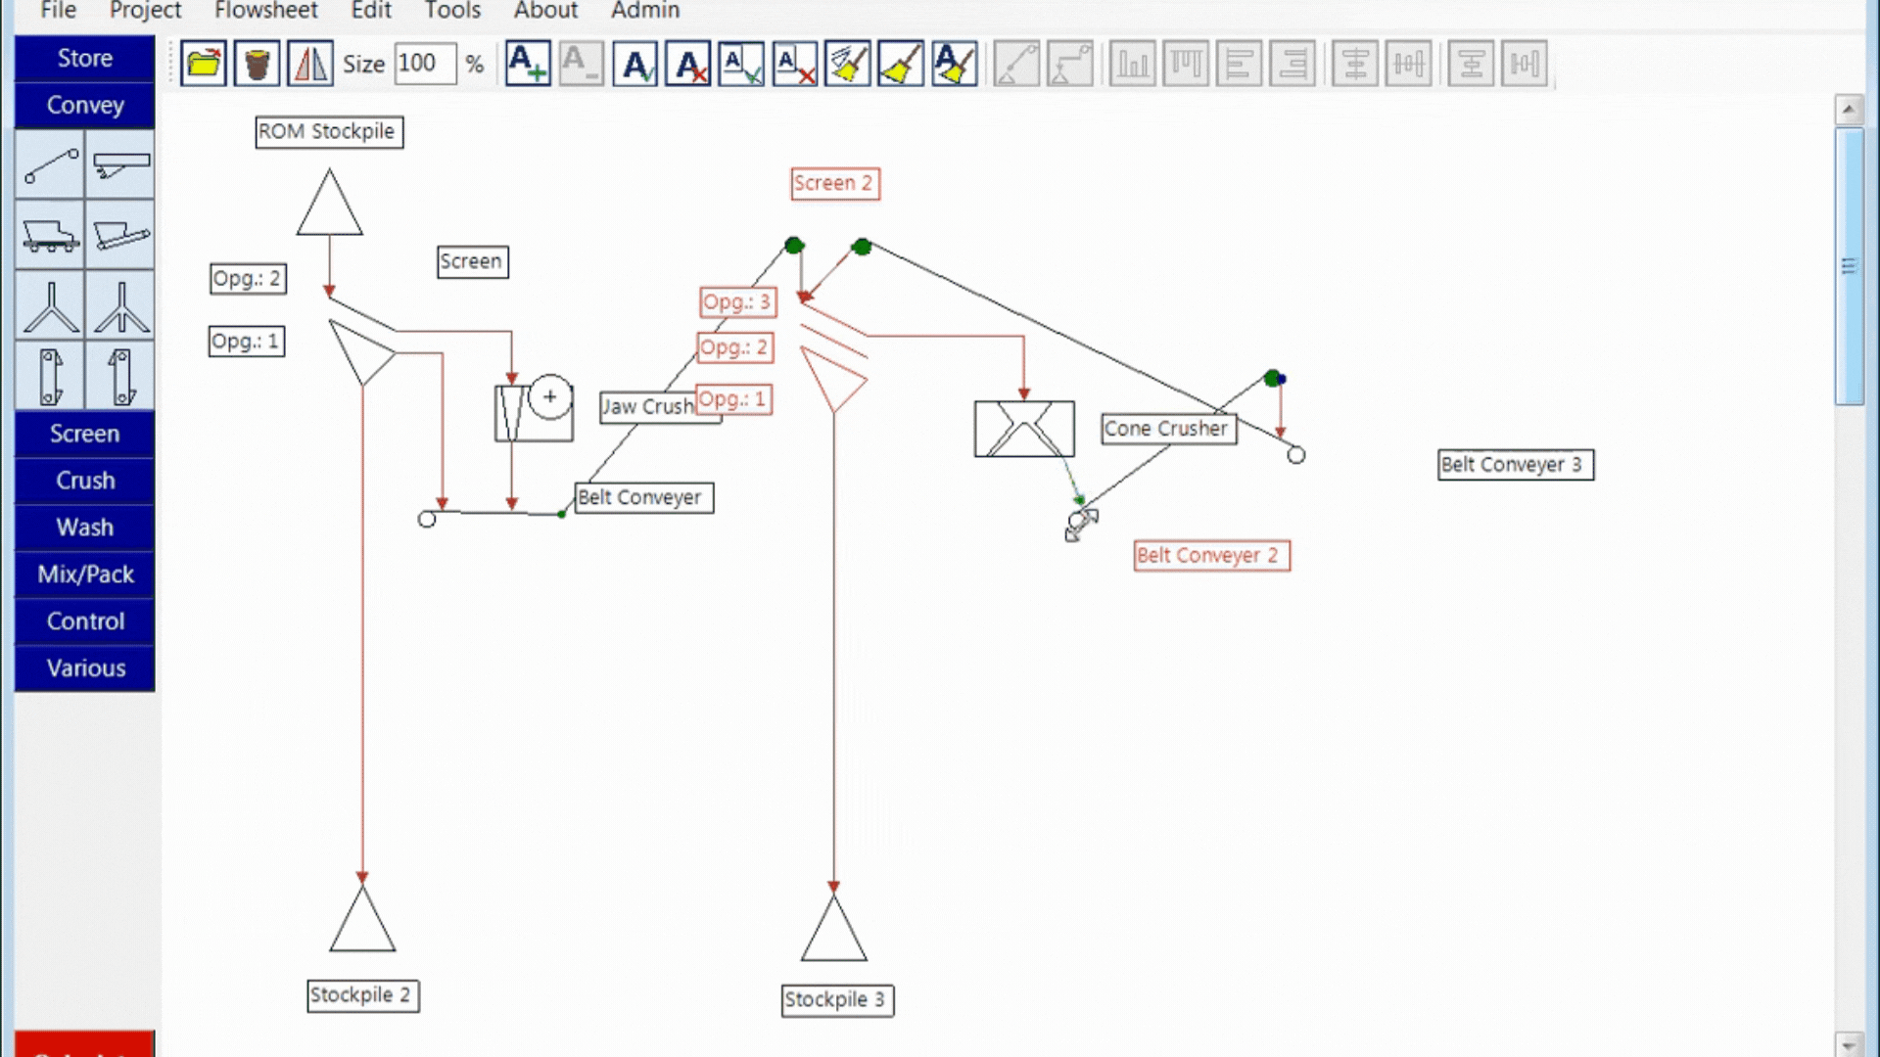The width and height of the screenshot is (1880, 1057).
Task: Expand the Crush equipment category
Action: pyautogui.click(x=85, y=481)
